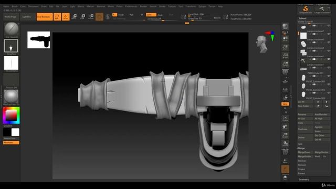Expand the Extract section
The image size is (336, 189).
pyautogui.click(x=301, y=173)
